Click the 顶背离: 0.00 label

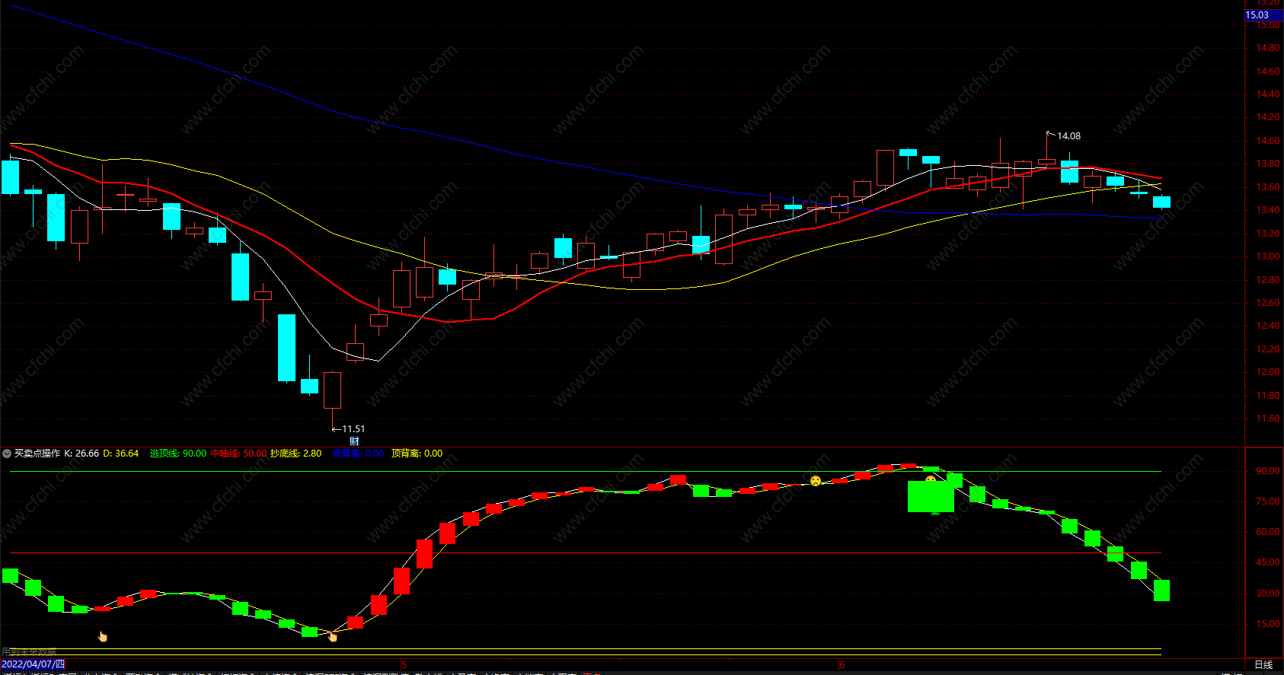pyautogui.click(x=417, y=454)
